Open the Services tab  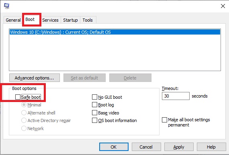[50, 20]
